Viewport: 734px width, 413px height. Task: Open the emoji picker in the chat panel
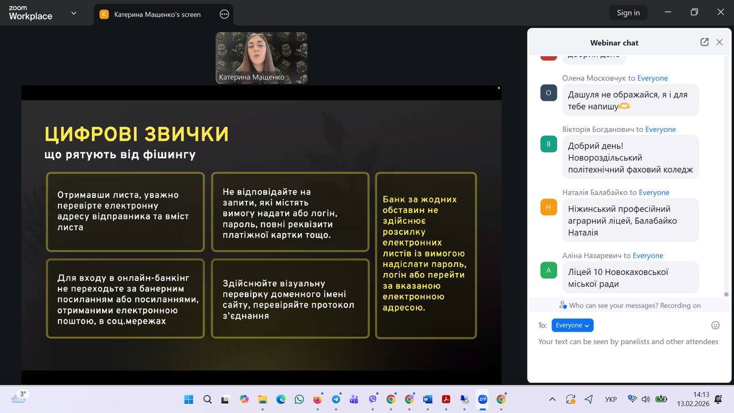tap(715, 325)
